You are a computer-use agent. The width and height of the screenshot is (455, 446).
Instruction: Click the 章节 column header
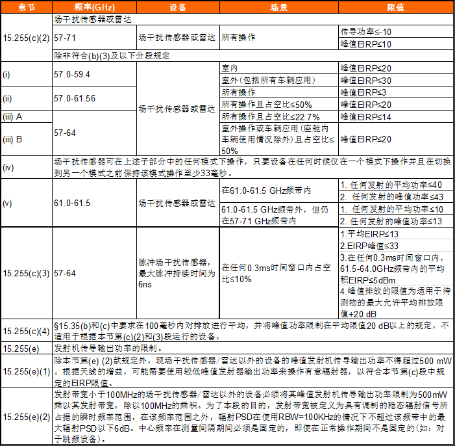27,7
